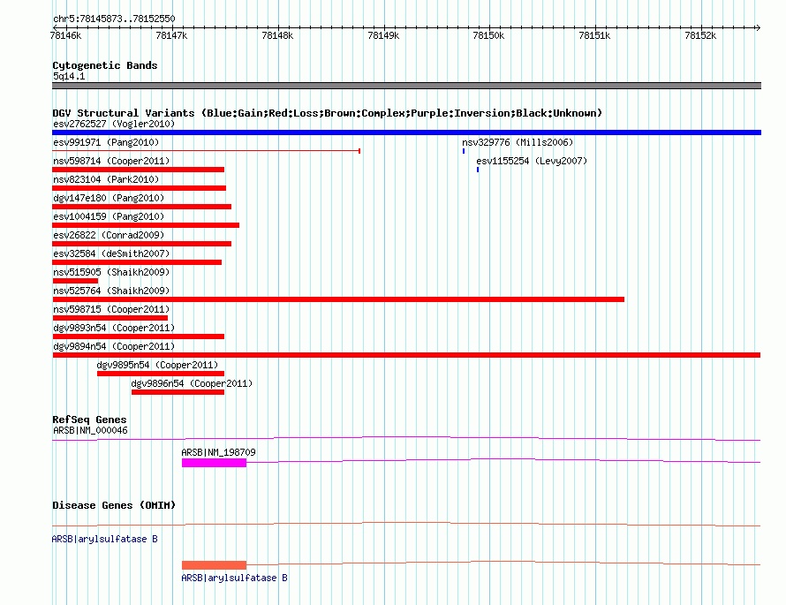Click the small blue esv1155254 gain marker
The width and height of the screenshot is (786, 605).
478,170
